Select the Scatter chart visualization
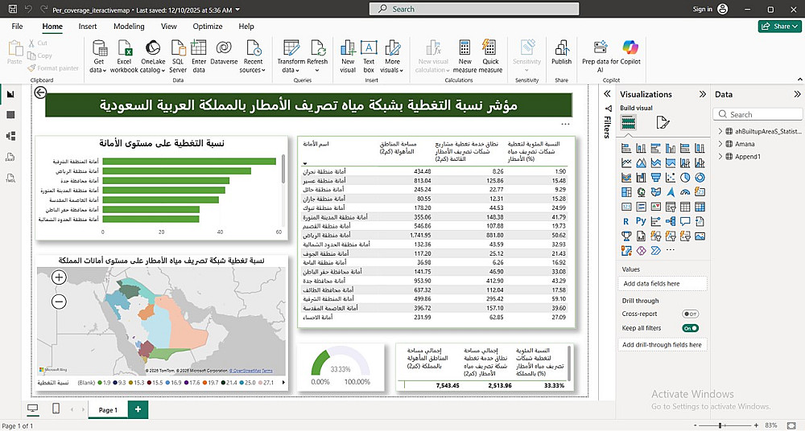 click(x=671, y=178)
